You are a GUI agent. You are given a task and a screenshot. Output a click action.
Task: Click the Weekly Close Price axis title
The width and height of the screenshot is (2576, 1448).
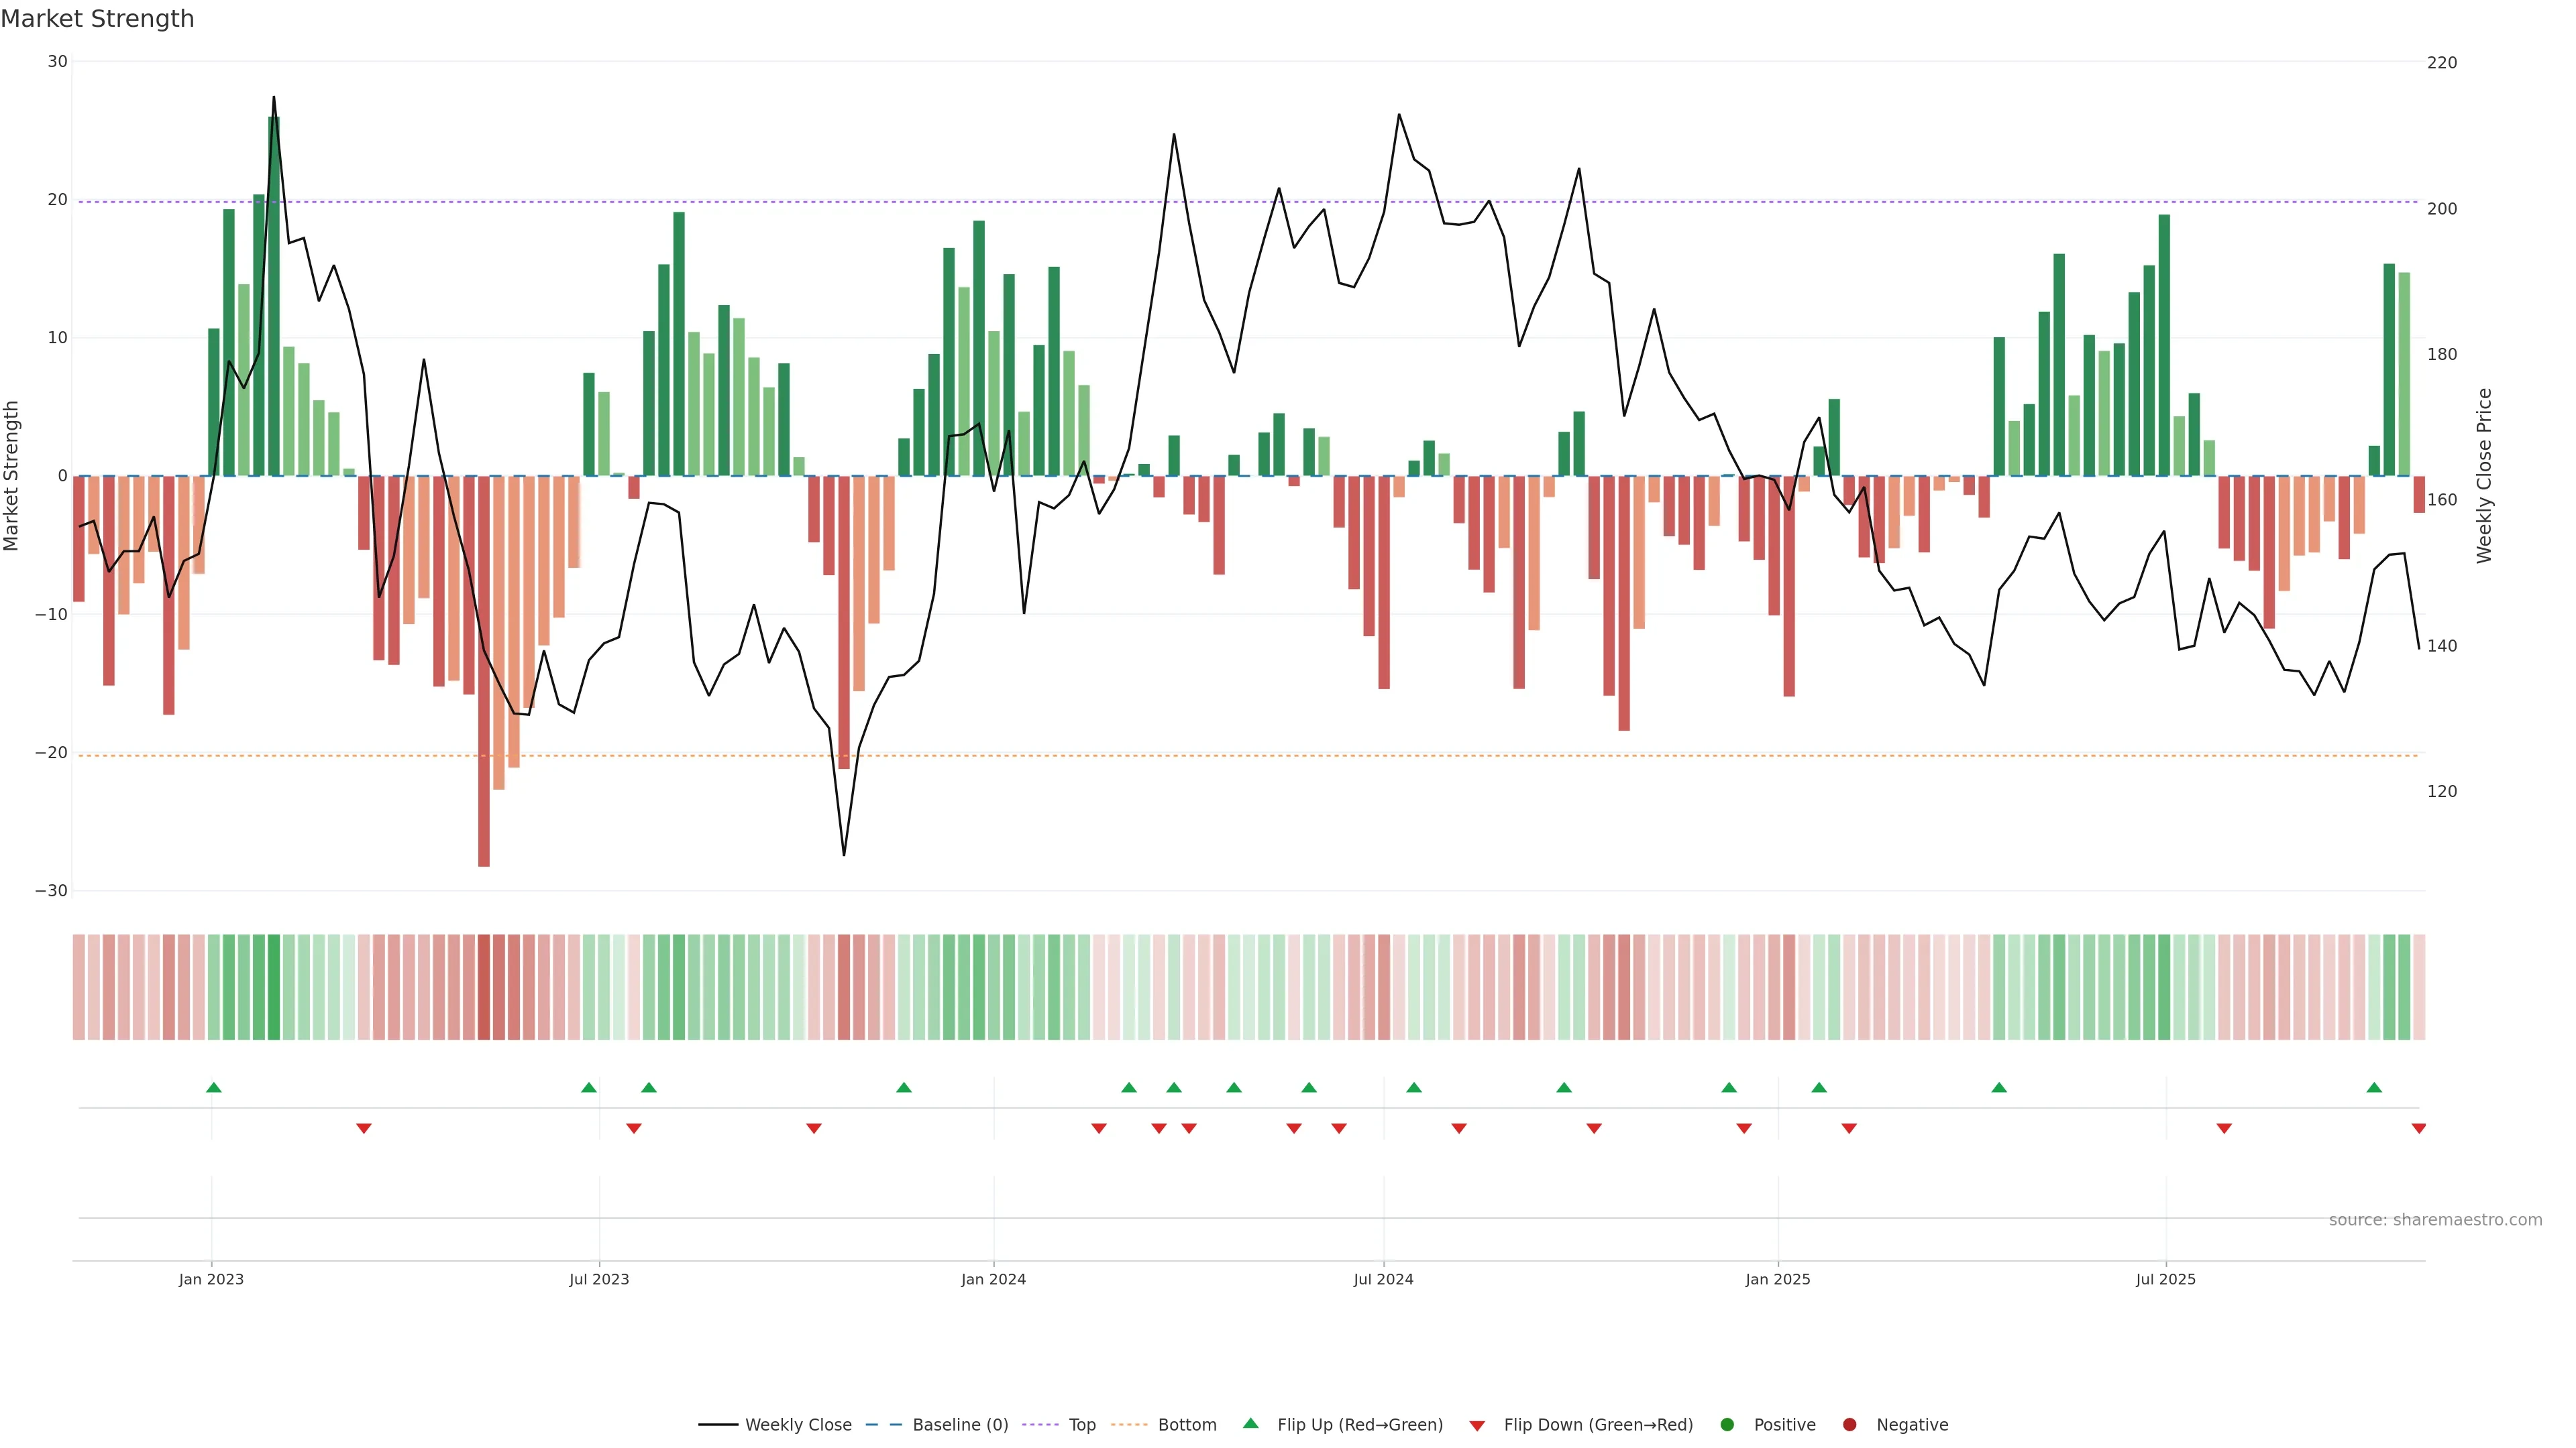(2484, 476)
